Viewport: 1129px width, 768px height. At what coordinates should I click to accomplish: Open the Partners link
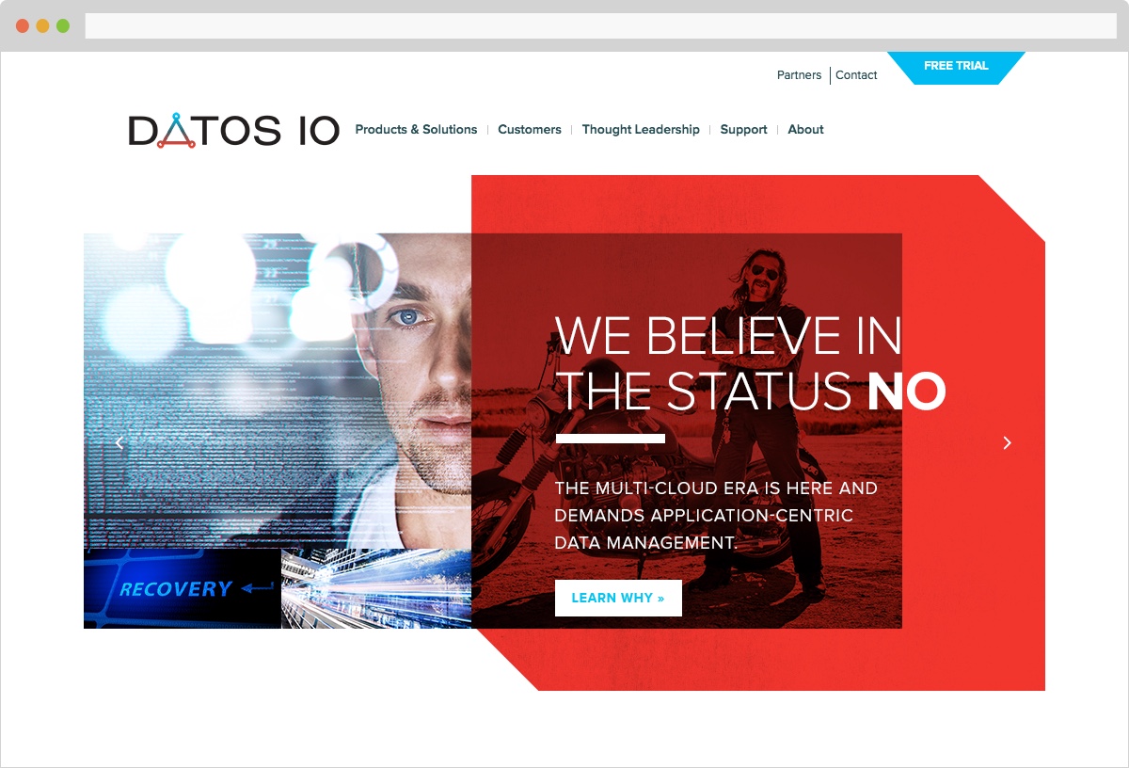coord(799,75)
